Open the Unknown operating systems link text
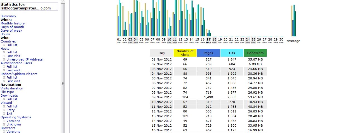The height and width of the screenshot is (133, 342). coord(14,124)
